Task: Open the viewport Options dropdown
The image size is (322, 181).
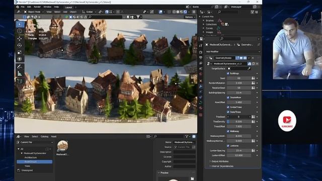Action: [190, 17]
